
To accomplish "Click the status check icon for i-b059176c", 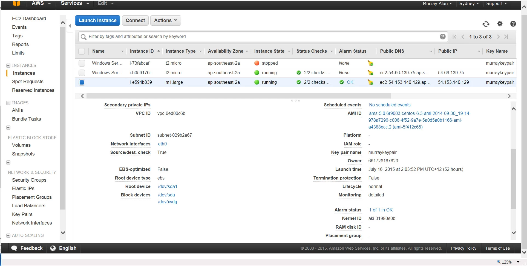I will (299, 73).
